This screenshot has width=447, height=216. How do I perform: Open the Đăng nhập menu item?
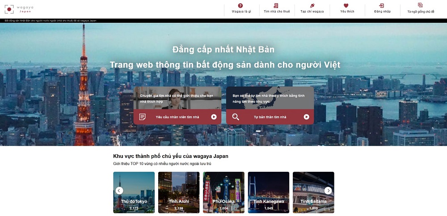pyautogui.click(x=382, y=12)
